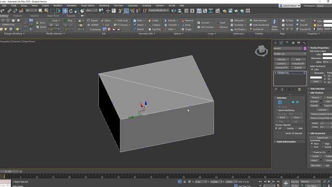Open the Rendering menu
The width and height of the screenshot is (332, 187).
pyautogui.click(x=104, y=6)
